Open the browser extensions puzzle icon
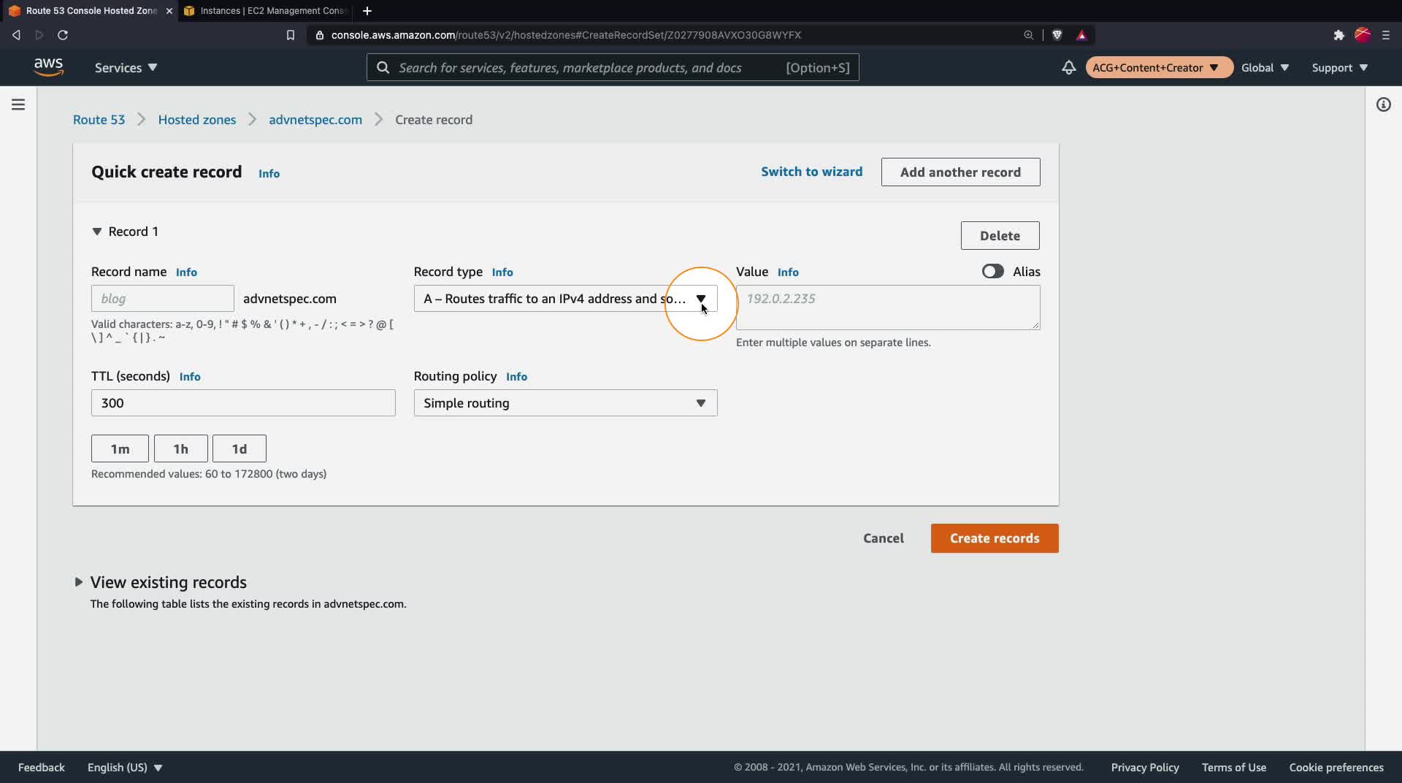Screen dimensions: 1402x783 [1338, 35]
